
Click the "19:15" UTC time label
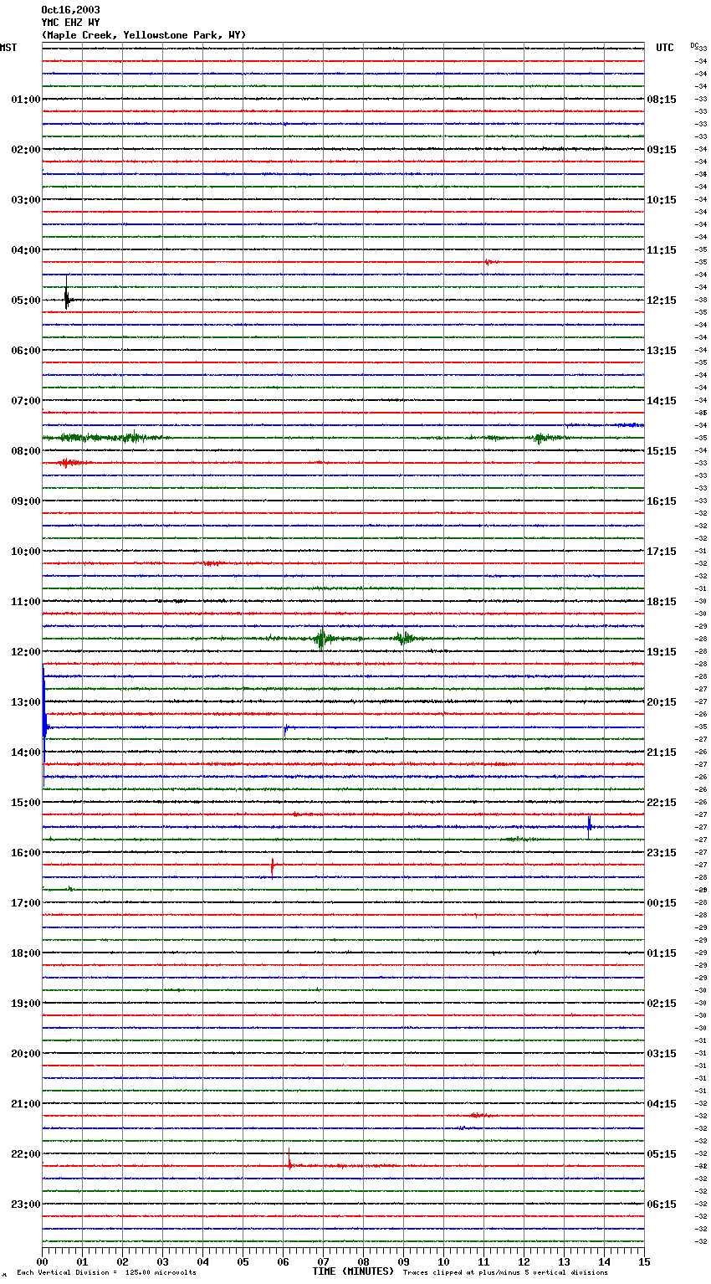tap(662, 651)
